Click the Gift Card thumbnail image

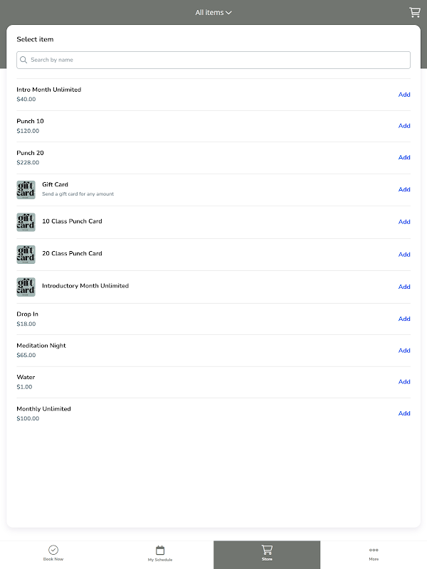[26, 190]
